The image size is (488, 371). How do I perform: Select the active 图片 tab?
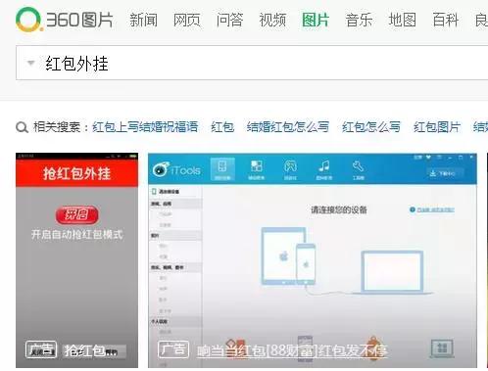point(316,20)
